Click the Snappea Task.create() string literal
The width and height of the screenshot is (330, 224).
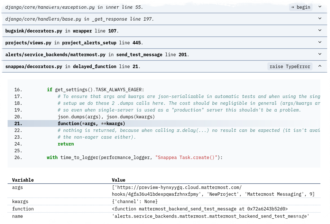pyautogui.click(x=186, y=157)
